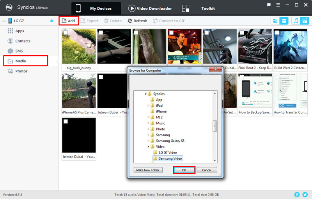Switch to thumbnail grid view
The height and width of the screenshot is (199, 312).
point(284,21)
